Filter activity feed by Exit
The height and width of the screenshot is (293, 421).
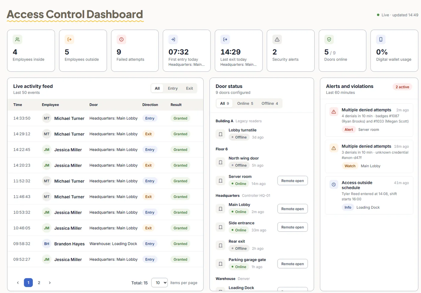[189, 88]
